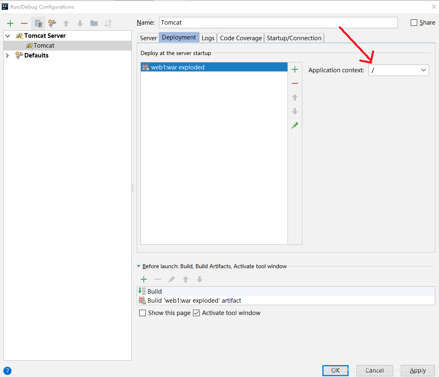Image resolution: width=439 pixels, height=377 pixels.
Task: Open Startup/Connection tab
Action: (x=294, y=38)
